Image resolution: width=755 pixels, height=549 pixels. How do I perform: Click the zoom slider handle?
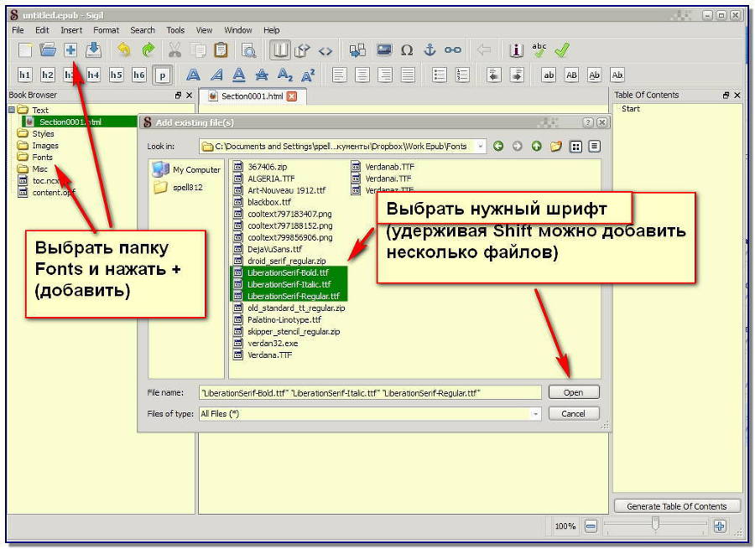pyautogui.click(x=655, y=525)
